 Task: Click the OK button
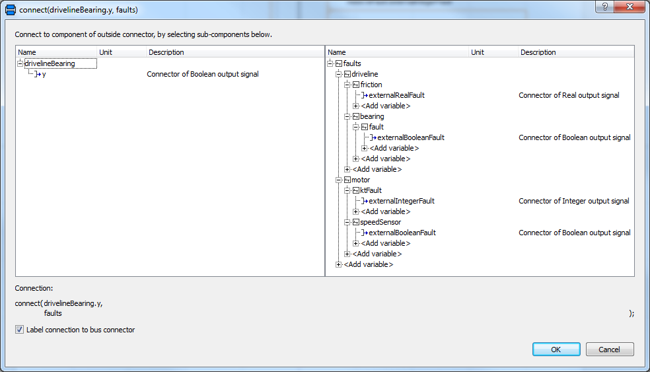556,350
